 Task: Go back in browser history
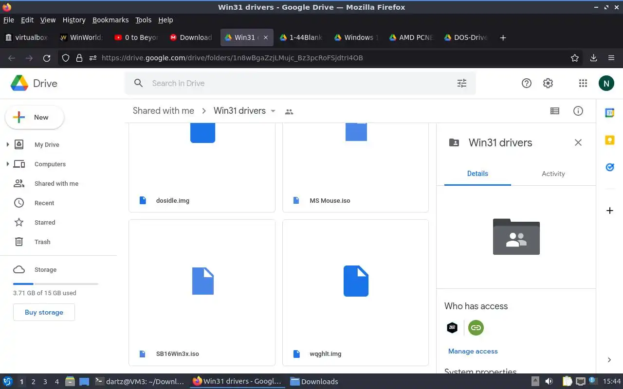point(12,58)
